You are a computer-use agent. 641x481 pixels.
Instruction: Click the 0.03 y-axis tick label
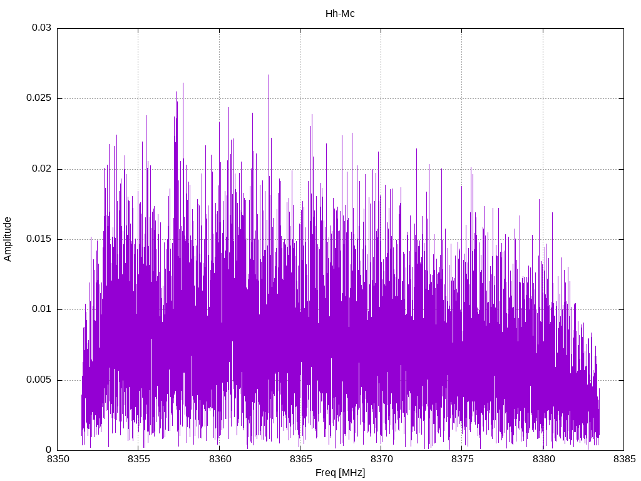click(x=42, y=28)
